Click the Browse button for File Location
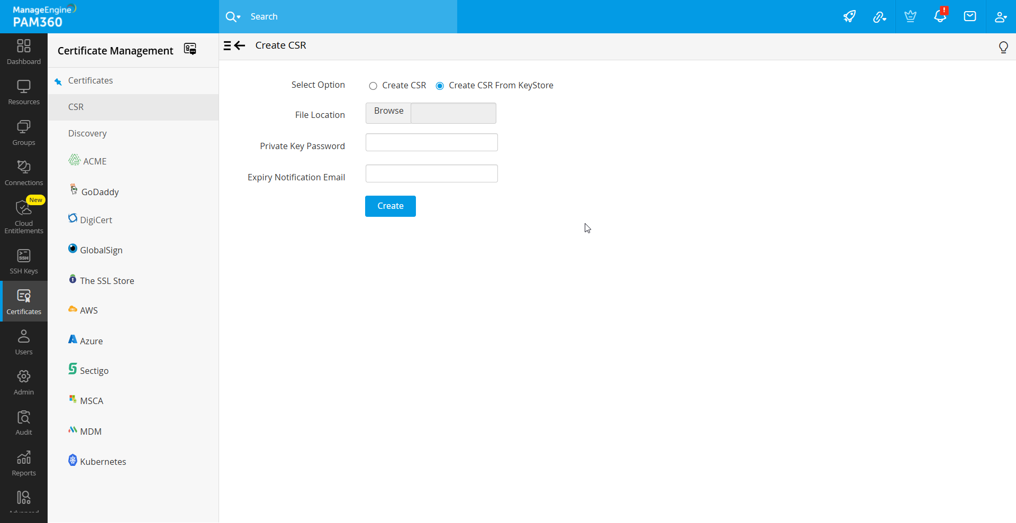The height and width of the screenshot is (523, 1016). 388,113
